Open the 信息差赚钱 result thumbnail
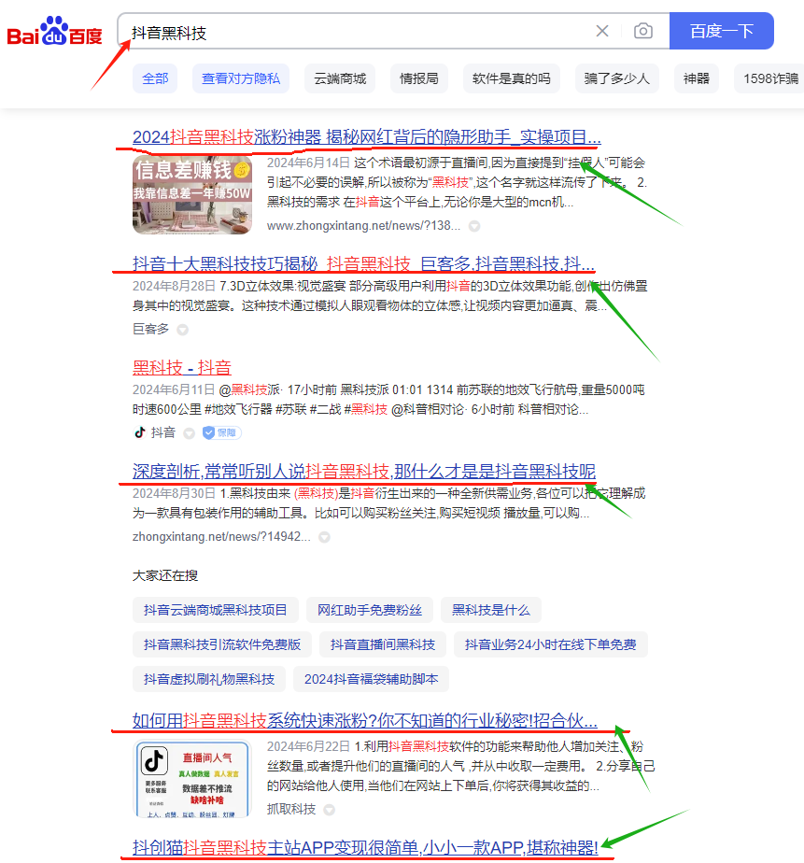The height and width of the screenshot is (863, 804). pyautogui.click(x=192, y=195)
